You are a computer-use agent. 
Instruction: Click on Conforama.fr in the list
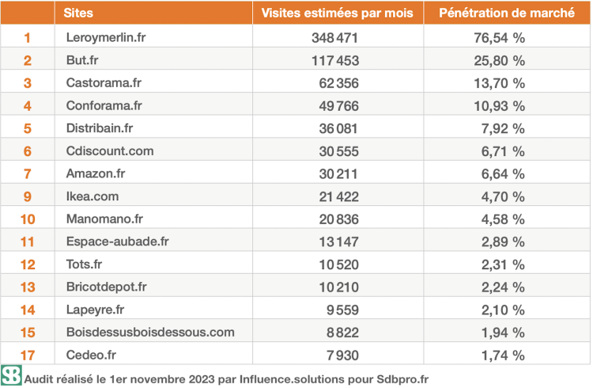click(104, 105)
